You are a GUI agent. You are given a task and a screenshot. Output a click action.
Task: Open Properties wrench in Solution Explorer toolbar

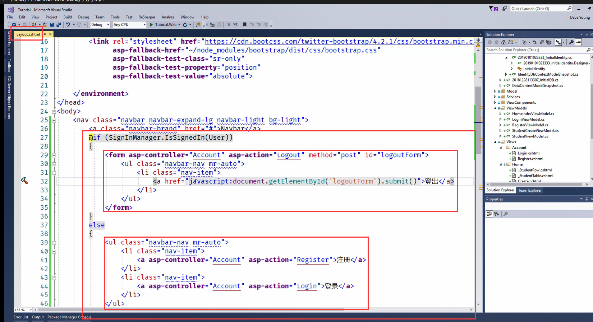tap(571, 42)
